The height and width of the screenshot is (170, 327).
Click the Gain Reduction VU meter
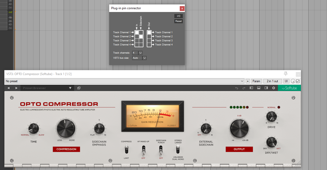coord(153,116)
